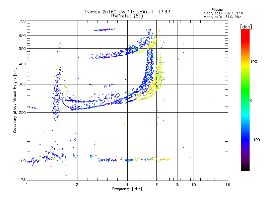This screenshot has width=268, height=201.
Task: Click the 'mean, sd,O: -97.4, 17.0' line
Action: (x=223, y=13)
